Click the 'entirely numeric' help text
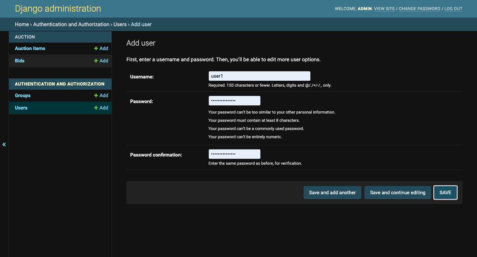 245,137
